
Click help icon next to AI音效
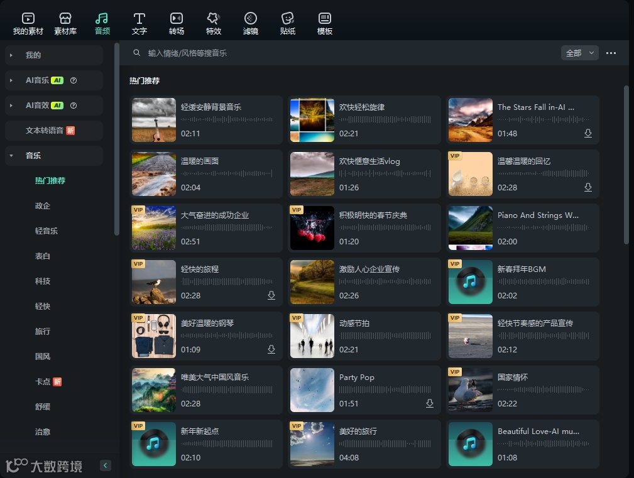tap(73, 106)
